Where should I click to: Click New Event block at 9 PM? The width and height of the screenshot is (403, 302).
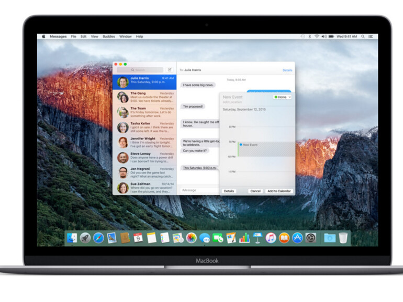[x=266, y=149]
